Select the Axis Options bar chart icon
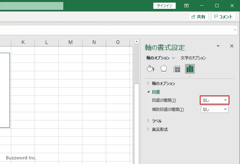The width and height of the screenshot is (240, 164). (x=190, y=69)
